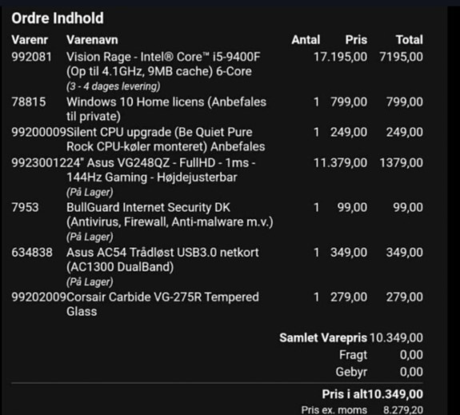Click item number 992081
This screenshot has width=460, height=415.
[32, 57]
